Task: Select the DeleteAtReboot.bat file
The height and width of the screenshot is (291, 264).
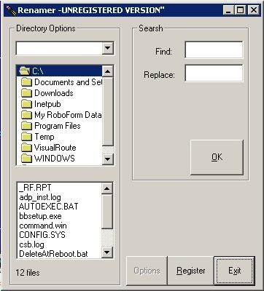Action: (53, 254)
